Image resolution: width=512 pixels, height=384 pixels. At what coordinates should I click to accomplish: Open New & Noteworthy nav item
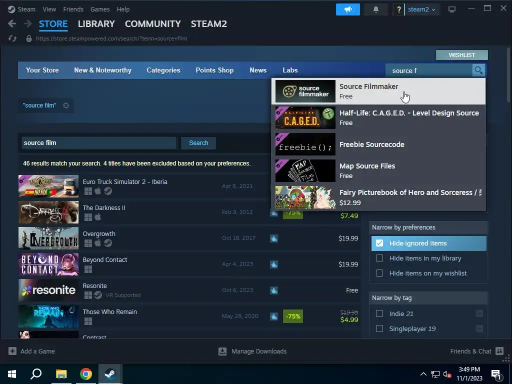[103, 70]
